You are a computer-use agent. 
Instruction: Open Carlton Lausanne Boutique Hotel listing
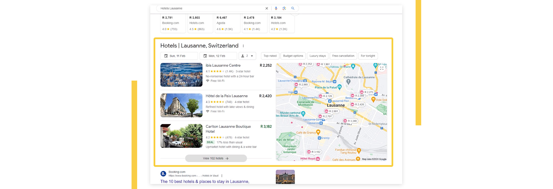[228, 129]
